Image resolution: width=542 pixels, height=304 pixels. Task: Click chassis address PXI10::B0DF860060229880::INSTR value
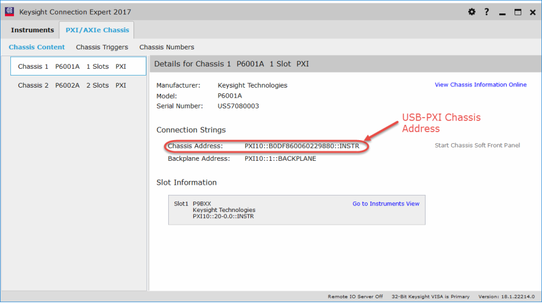(x=302, y=146)
